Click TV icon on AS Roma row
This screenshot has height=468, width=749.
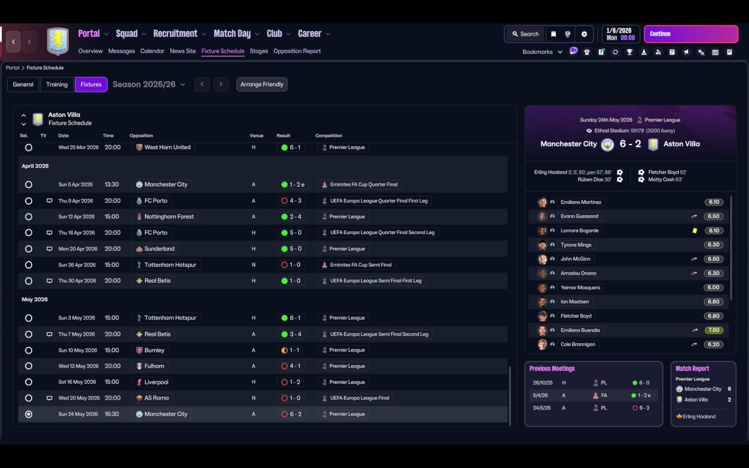(x=50, y=398)
